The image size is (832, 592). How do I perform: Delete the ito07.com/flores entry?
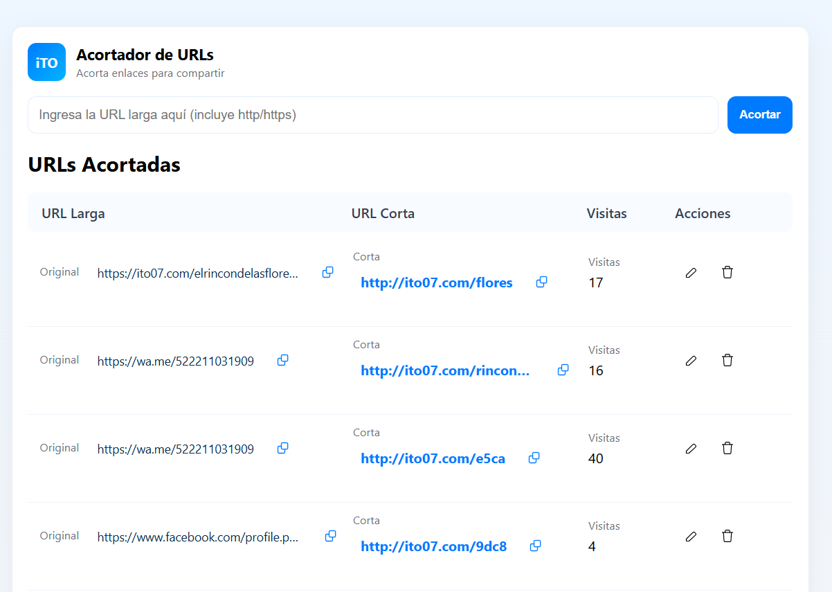tap(727, 272)
